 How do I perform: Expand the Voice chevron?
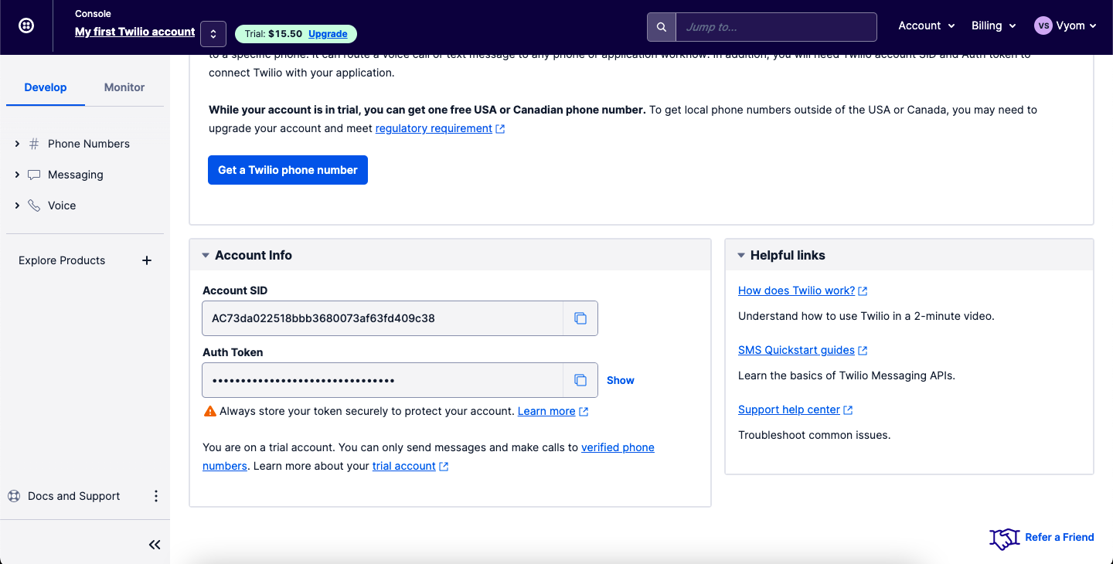17,206
